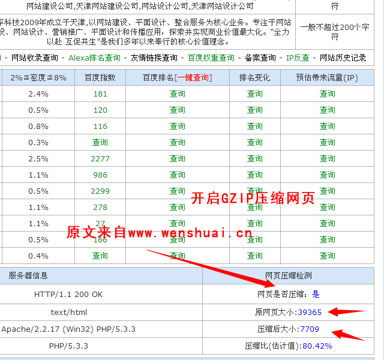Click 预估带来流量 查询 in the 0.8% density row
The height and width of the screenshot is (360, 384).
coord(328,127)
